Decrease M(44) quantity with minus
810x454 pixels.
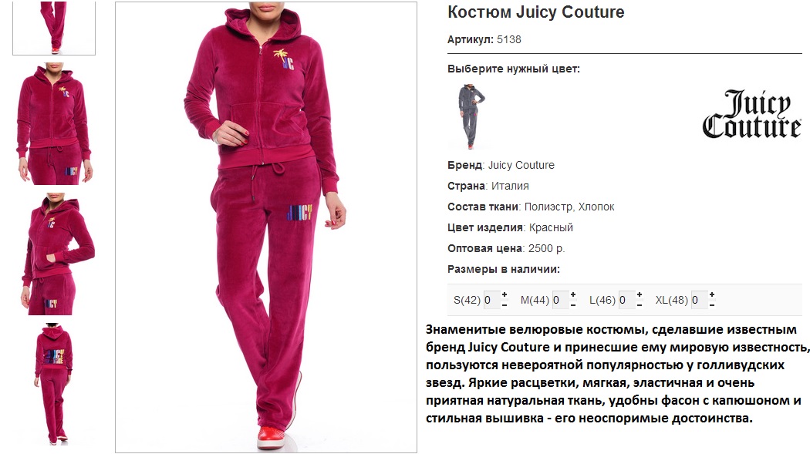click(x=573, y=305)
